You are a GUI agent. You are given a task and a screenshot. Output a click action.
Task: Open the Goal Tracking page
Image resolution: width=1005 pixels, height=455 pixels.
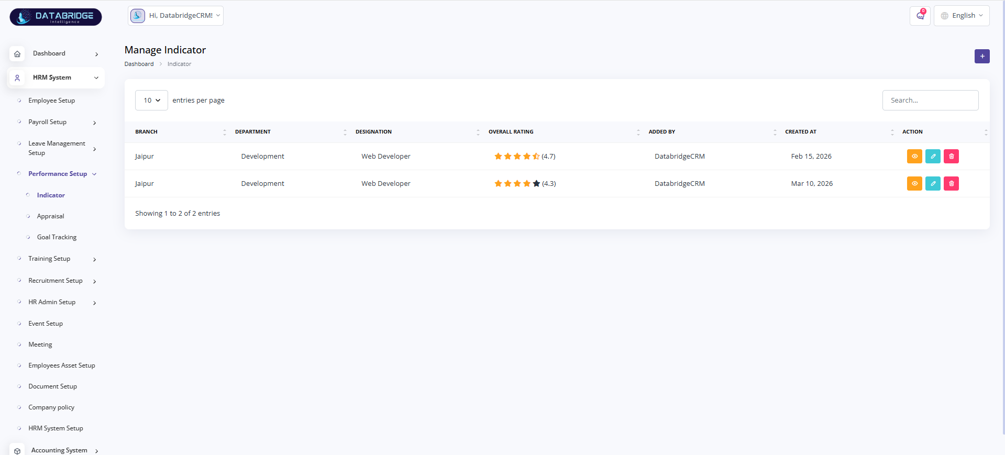(57, 237)
